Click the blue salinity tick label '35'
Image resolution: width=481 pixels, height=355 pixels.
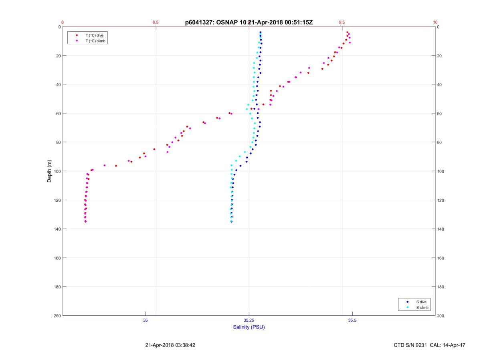pyautogui.click(x=146, y=320)
